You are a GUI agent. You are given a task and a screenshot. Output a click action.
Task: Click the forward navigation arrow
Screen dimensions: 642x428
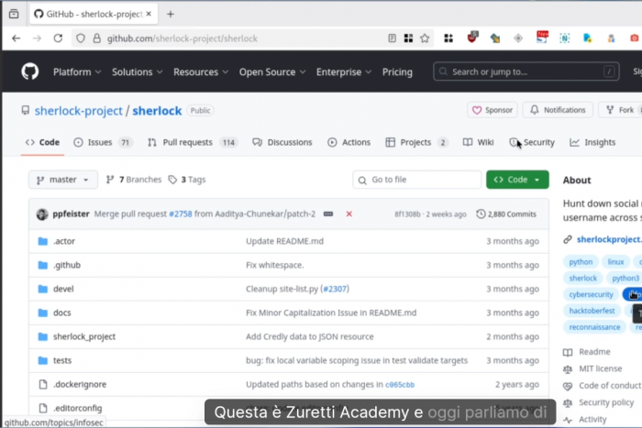[x=37, y=38]
